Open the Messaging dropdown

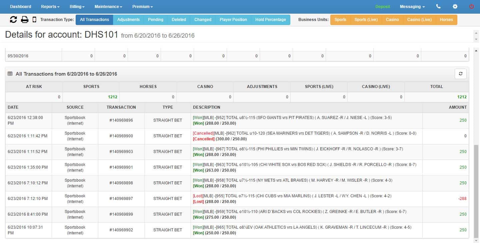click(x=412, y=6)
